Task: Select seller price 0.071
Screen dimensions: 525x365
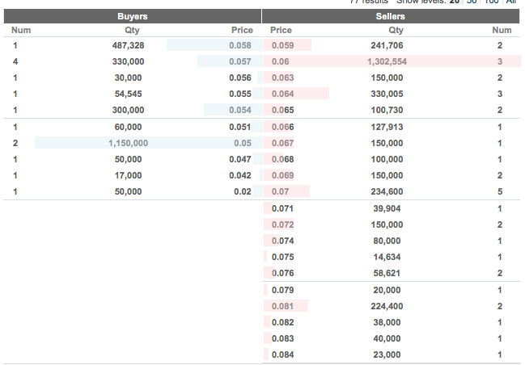Action: point(283,208)
